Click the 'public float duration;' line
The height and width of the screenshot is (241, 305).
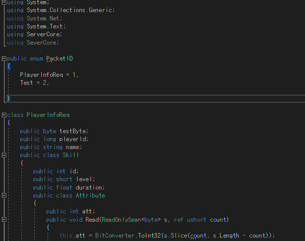(x=68, y=187)
